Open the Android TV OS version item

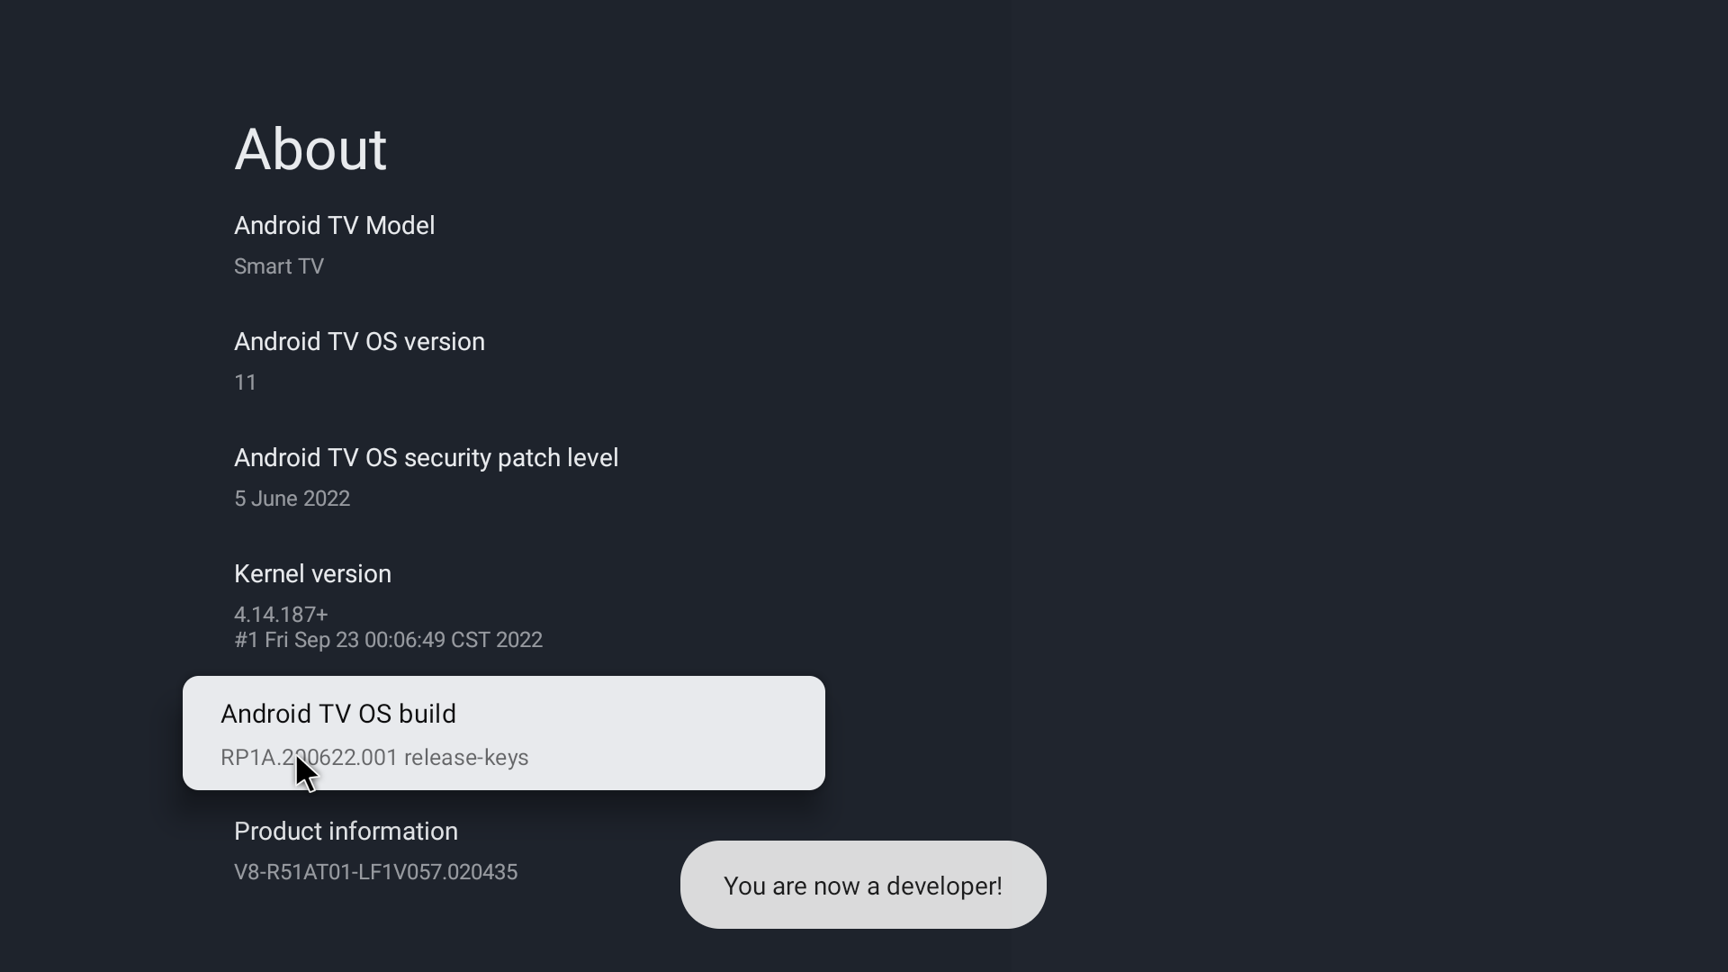[x=359, y=342]
